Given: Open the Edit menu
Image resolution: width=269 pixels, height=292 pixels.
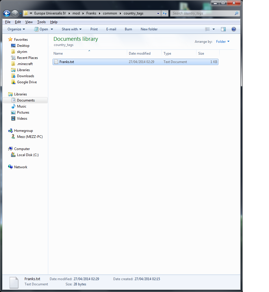Looking at the screenshot, I should point(18,22).
